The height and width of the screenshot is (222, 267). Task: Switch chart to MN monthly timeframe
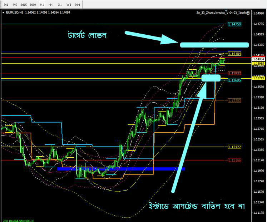(77, 5)
